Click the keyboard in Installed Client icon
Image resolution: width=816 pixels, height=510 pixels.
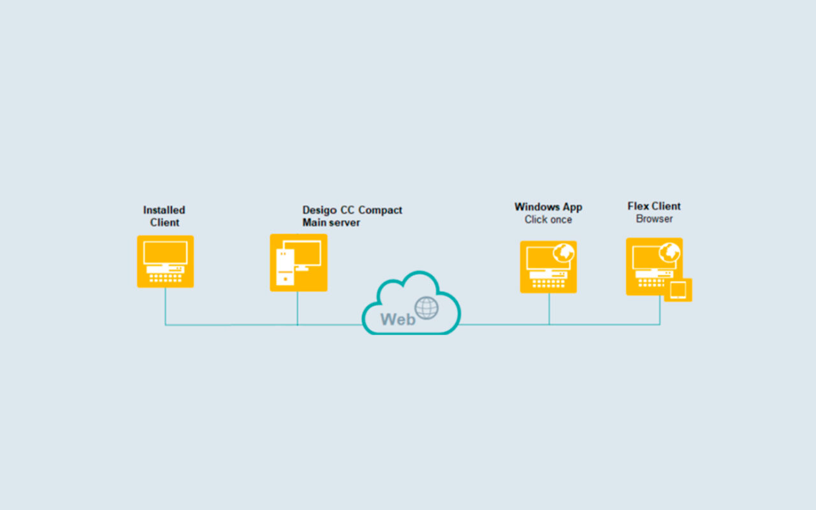tap(165, 279)
